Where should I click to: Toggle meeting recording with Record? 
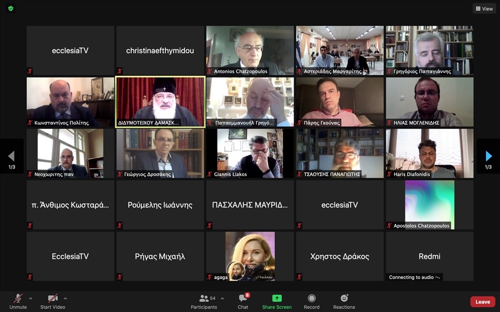[x=312, y=300]
